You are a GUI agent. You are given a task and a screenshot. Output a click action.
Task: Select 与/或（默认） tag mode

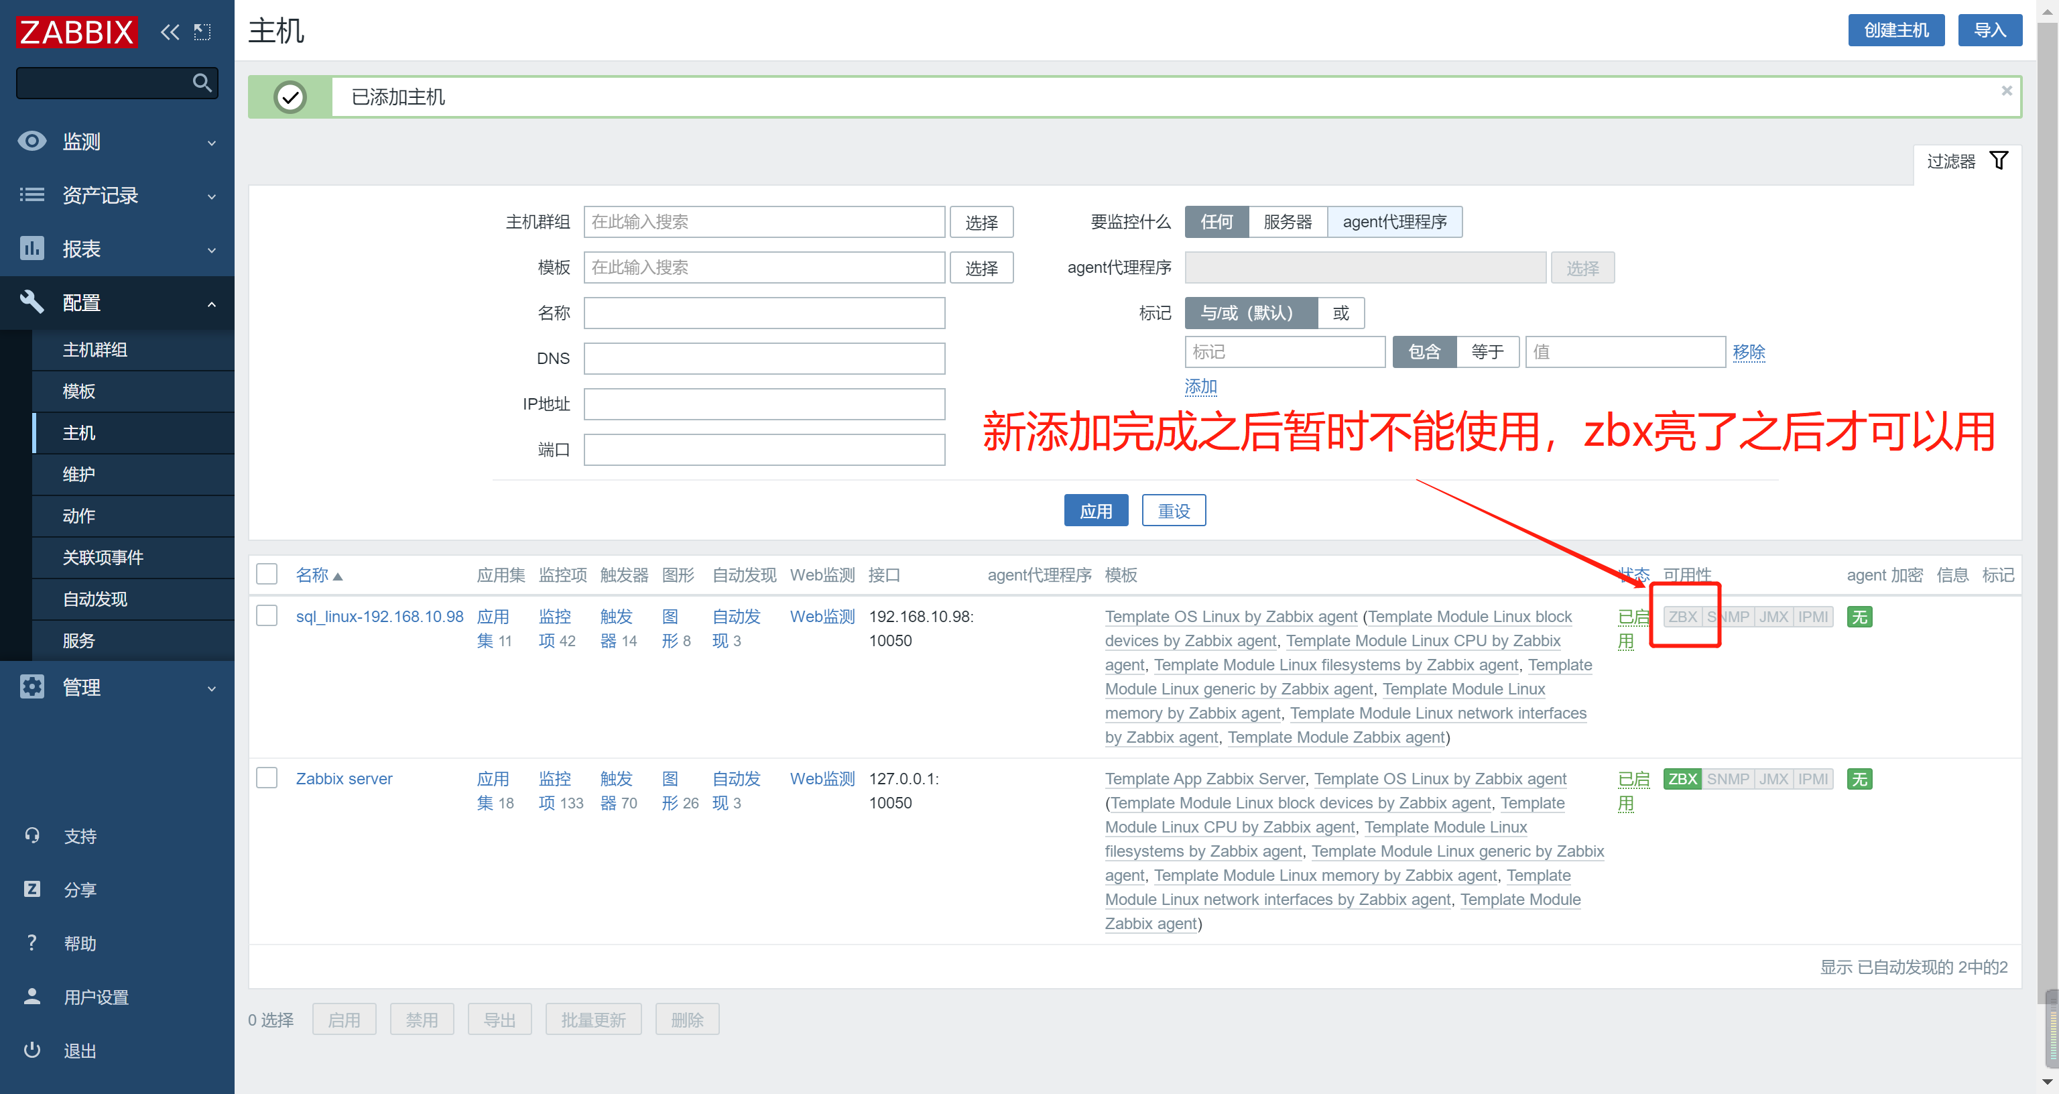point(1251,312)
